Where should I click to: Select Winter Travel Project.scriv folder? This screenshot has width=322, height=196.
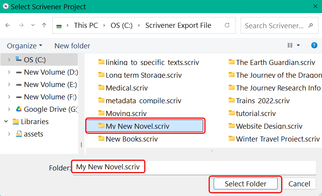click(274, 139)
